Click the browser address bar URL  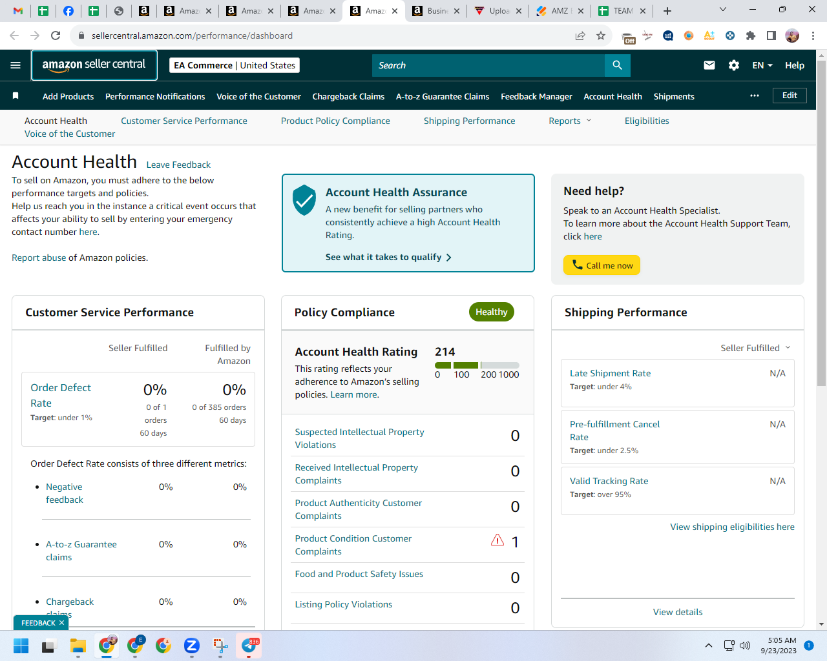pyautogui.click(x=192, y=36)
